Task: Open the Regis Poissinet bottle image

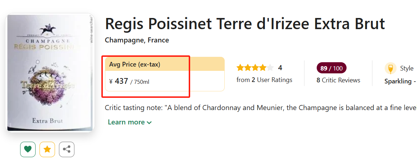Action: click(50, 73)
